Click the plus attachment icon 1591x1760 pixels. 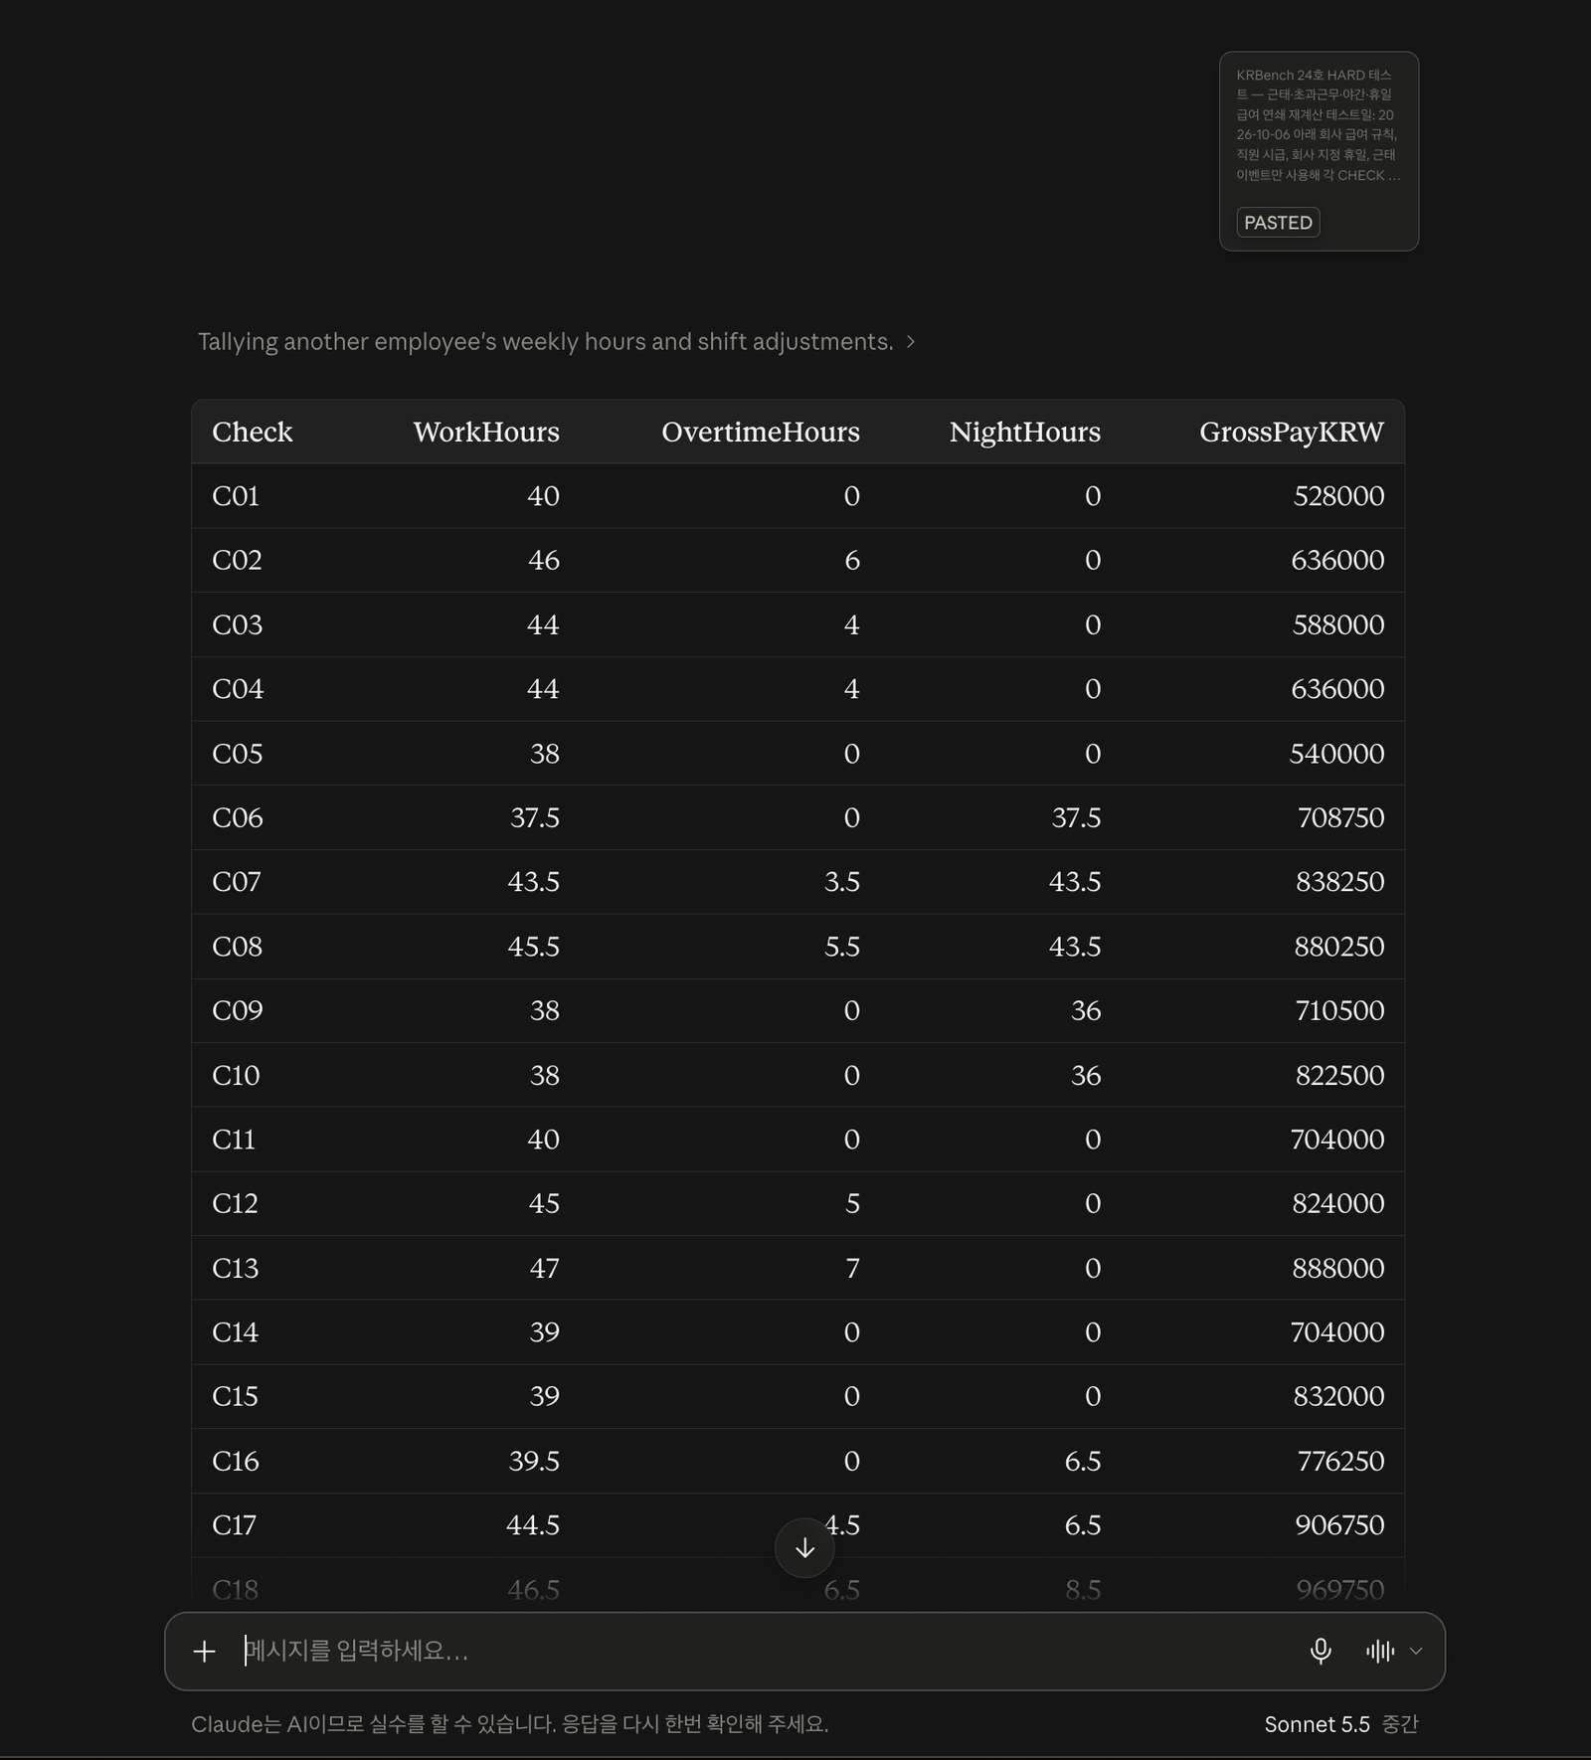[204, 1651]
